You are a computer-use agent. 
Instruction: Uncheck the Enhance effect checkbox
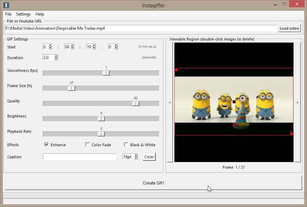tap(46, 145)
